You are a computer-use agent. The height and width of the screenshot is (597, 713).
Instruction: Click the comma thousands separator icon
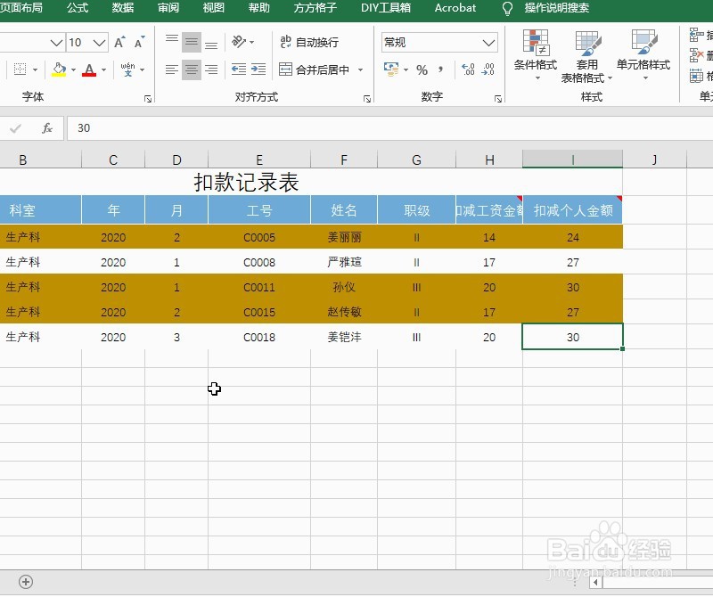(x=440, y=69)
